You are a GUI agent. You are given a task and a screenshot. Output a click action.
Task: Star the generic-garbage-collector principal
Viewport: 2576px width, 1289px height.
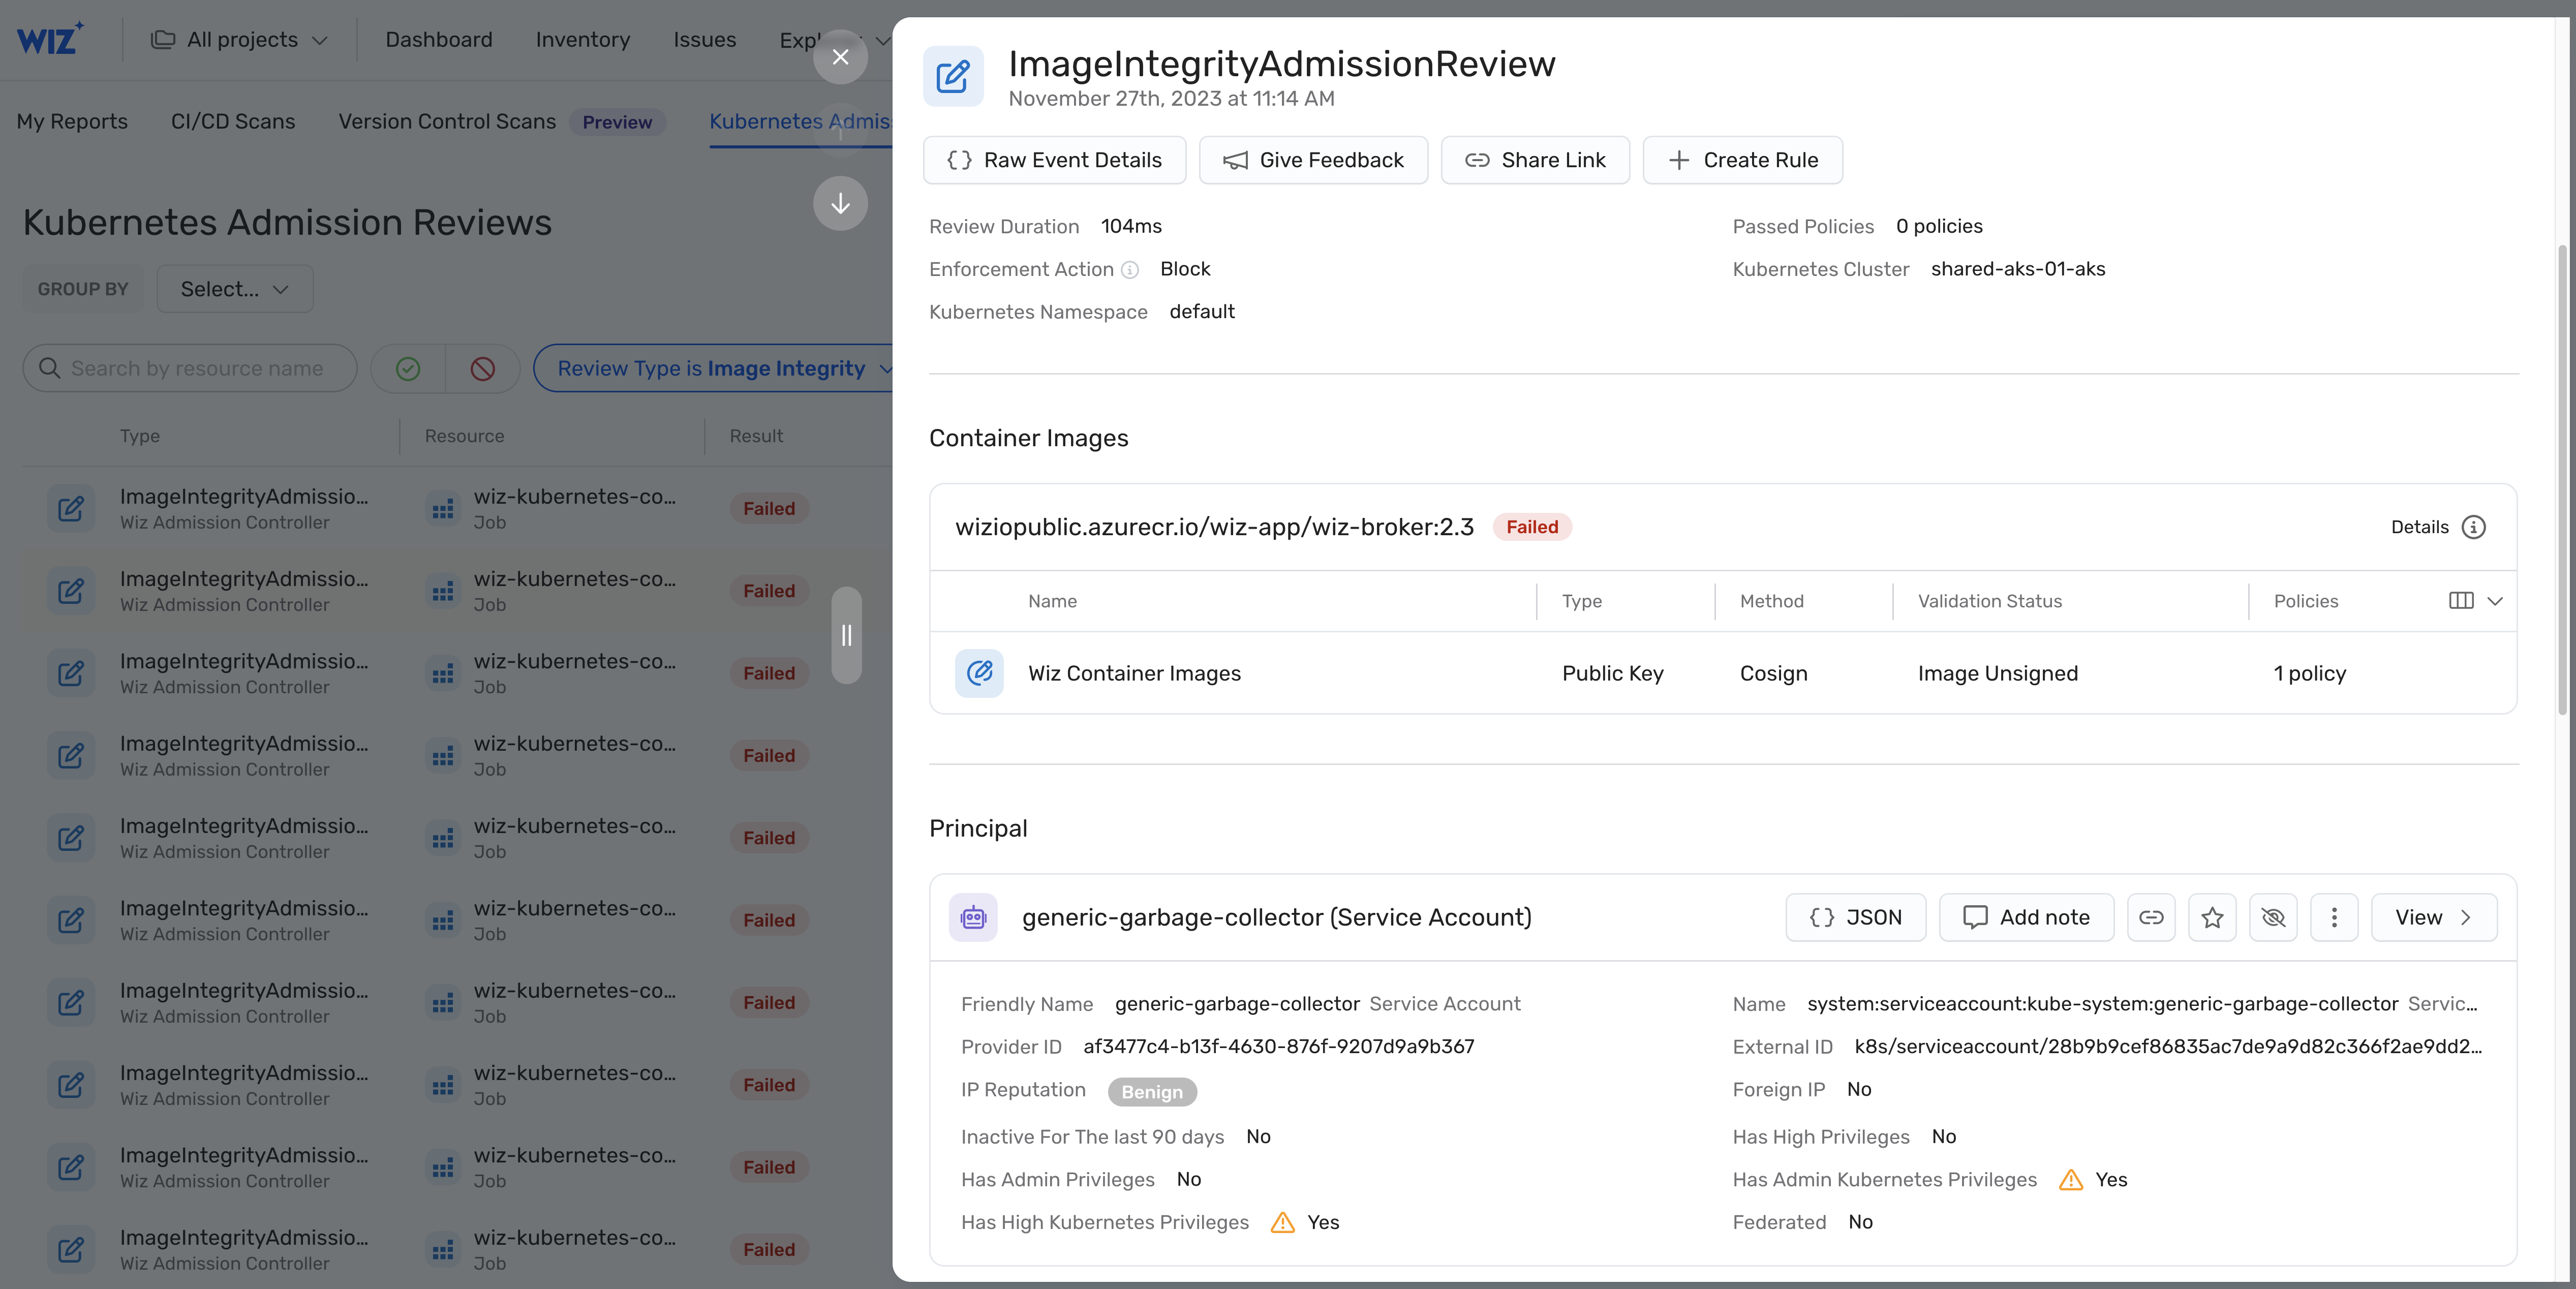pyautogui.click(x=2212, y=917)
